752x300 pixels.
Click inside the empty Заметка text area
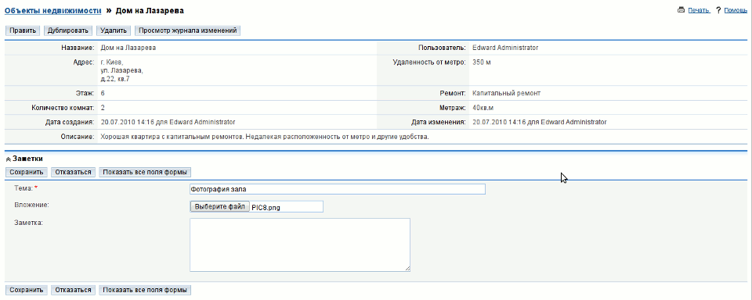click(x=300, y=245)
